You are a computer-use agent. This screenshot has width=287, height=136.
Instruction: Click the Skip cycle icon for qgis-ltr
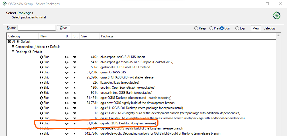coord(42,123)
